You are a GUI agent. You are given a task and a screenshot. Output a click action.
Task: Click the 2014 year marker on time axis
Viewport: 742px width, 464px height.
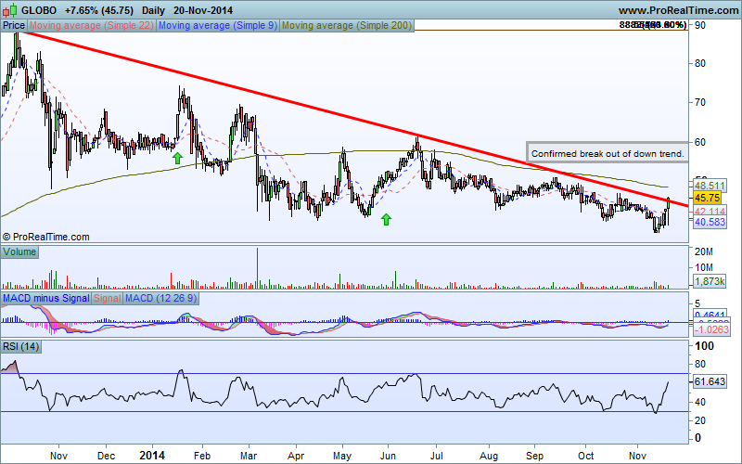click(x=153, y=457)
